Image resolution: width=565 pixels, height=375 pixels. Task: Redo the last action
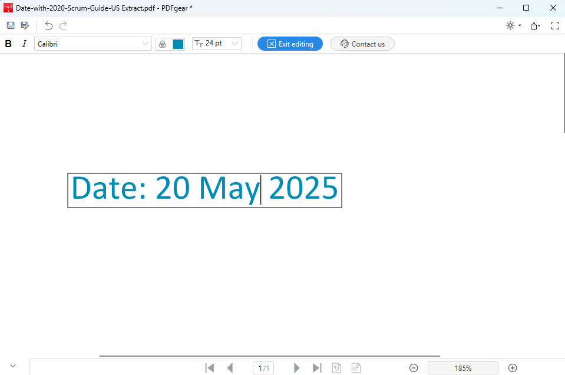click(x=63, y=25)
